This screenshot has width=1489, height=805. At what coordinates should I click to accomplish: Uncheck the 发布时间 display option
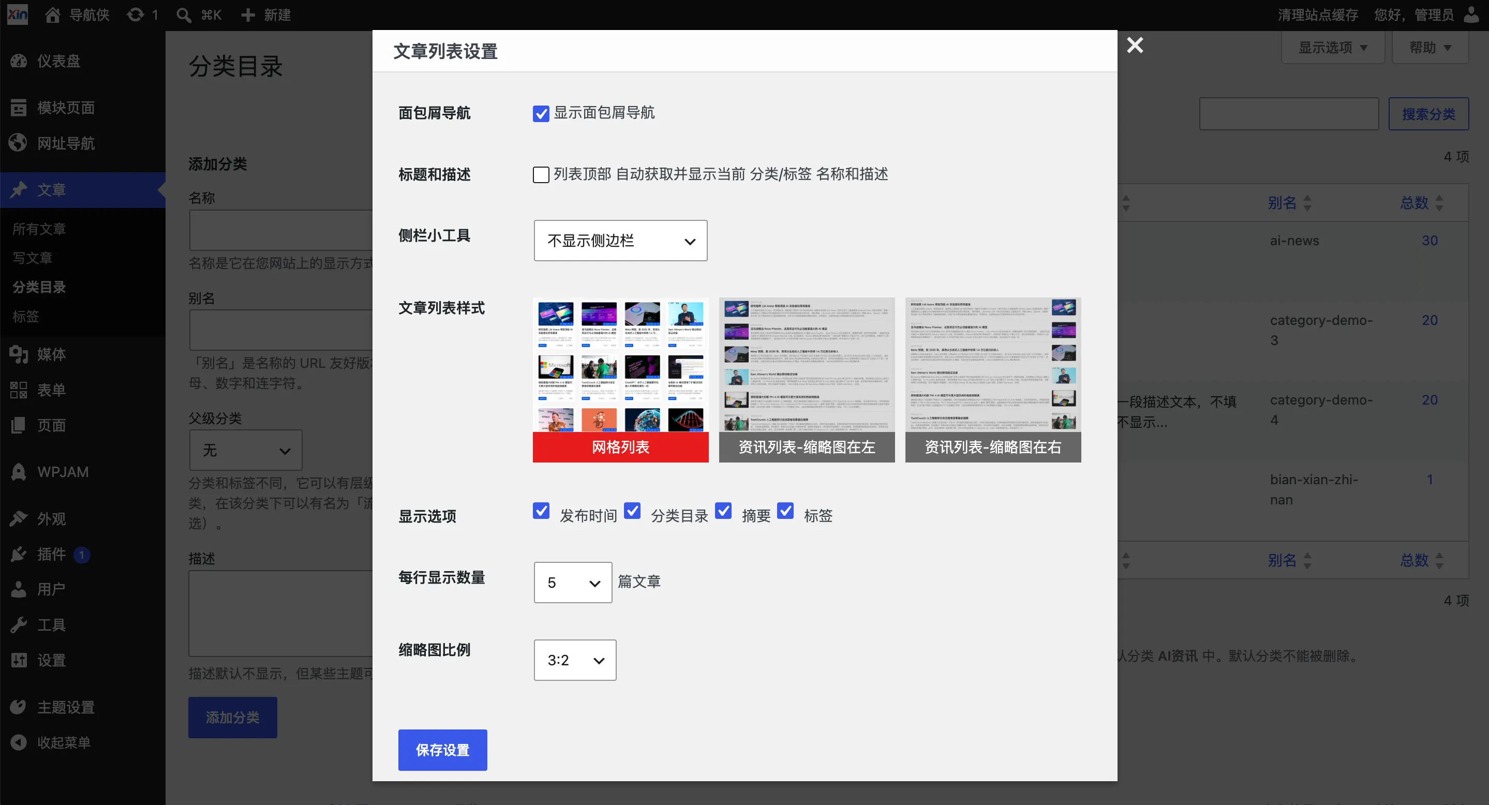tap(541, 511)
